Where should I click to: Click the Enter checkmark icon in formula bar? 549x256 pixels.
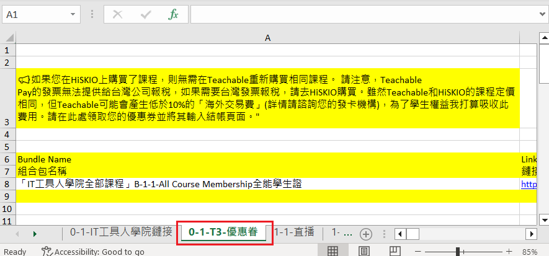coord(145,14)
